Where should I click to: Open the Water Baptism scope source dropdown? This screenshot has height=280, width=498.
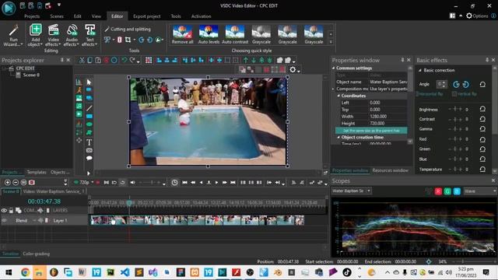[x=351, y=191]
